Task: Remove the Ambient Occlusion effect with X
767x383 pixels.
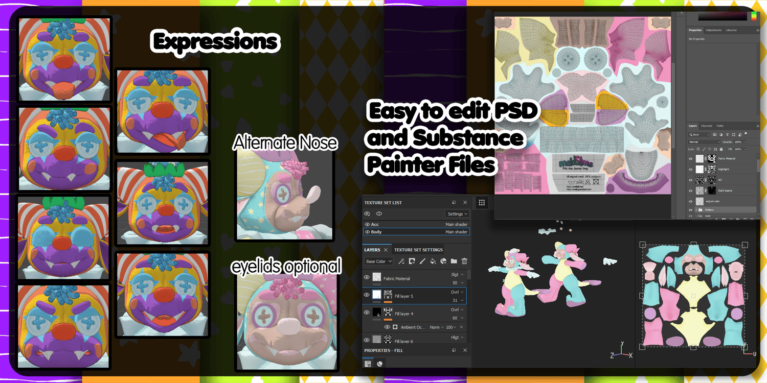Action: pos(461,327)
